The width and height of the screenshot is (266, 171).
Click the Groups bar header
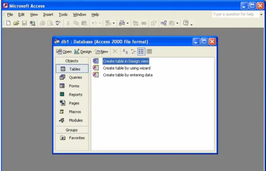tap(72, 130)
